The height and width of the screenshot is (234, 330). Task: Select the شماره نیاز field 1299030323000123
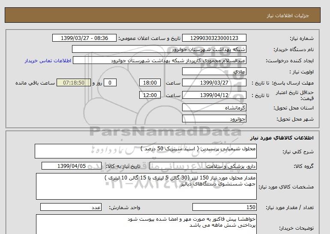pos(214,38)
